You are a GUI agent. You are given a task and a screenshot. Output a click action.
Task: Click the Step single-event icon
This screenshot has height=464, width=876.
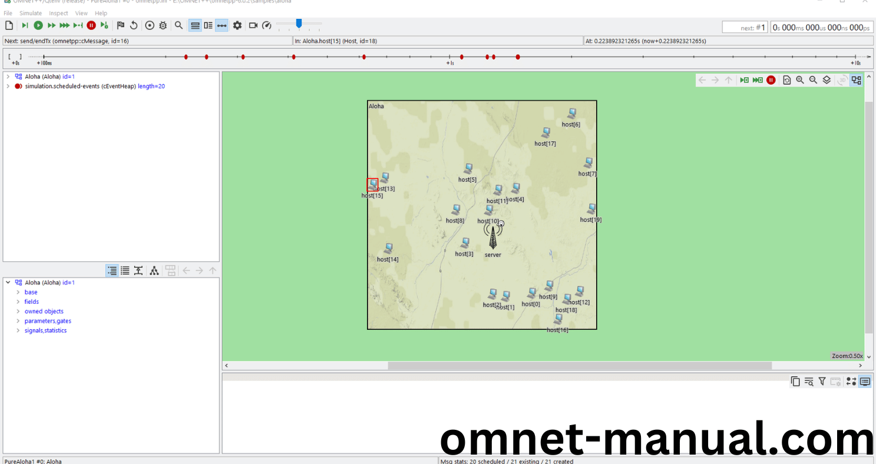(25, 25)
